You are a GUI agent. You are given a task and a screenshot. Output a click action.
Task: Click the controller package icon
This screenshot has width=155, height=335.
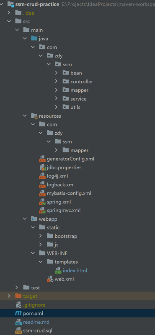click(x=66, y=81)
